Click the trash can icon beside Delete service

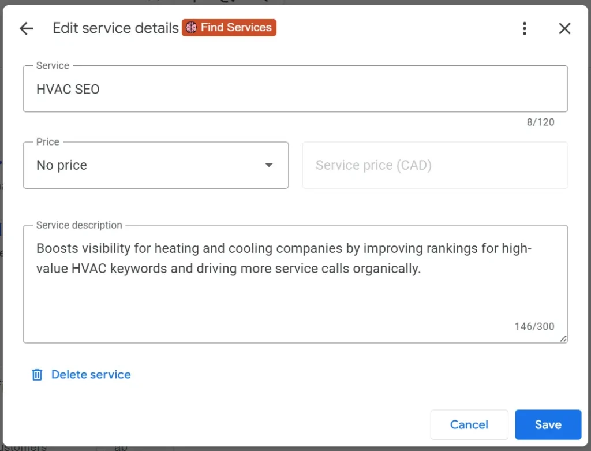37,374
